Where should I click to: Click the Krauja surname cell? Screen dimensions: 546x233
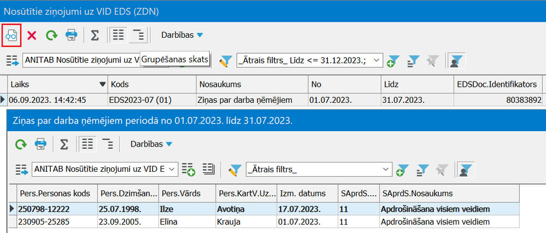pyautogui.click(x=246, y=222)
